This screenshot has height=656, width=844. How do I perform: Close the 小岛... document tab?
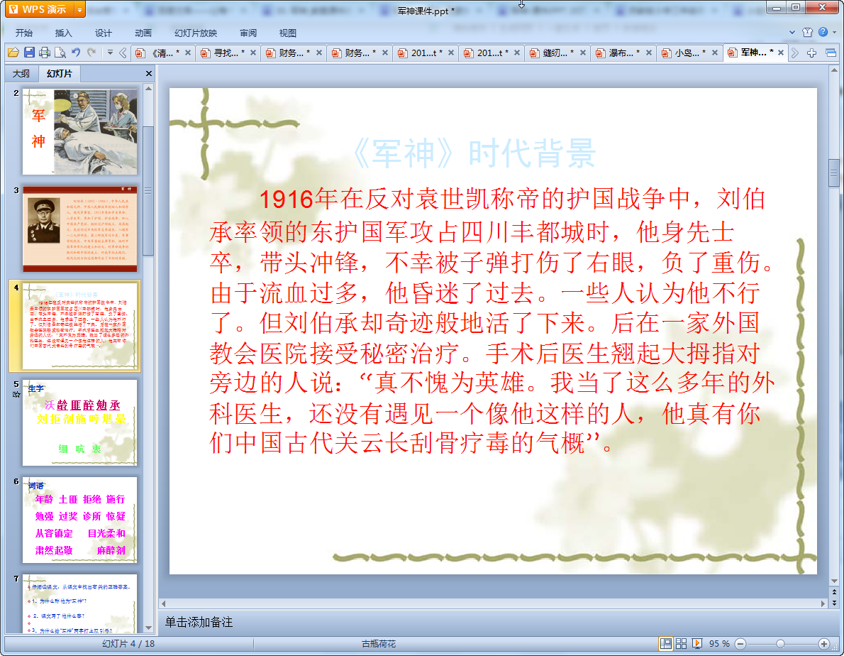coord(715,53)
